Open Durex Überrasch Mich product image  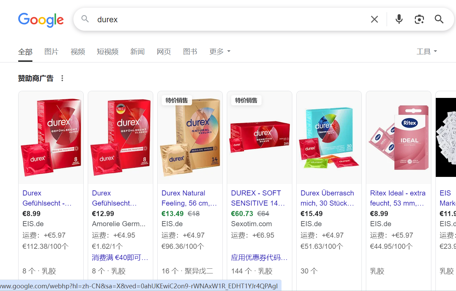pyautogui.click(x=329, y=138)
